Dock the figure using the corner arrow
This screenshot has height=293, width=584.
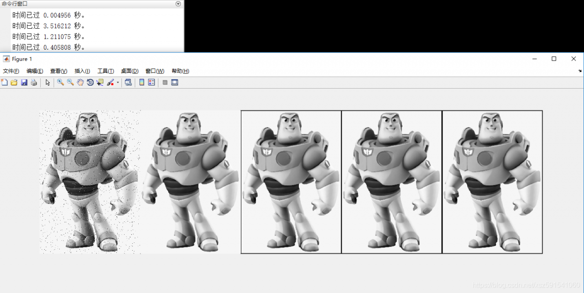click(580, 71)
